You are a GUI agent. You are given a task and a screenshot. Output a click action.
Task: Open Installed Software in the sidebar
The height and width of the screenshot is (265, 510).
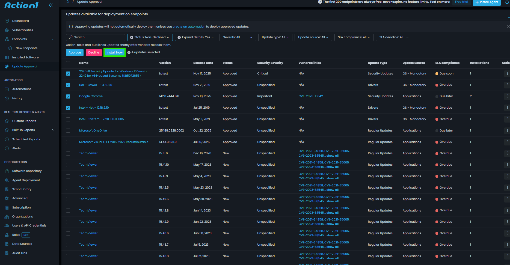click(x=25, y=57)
